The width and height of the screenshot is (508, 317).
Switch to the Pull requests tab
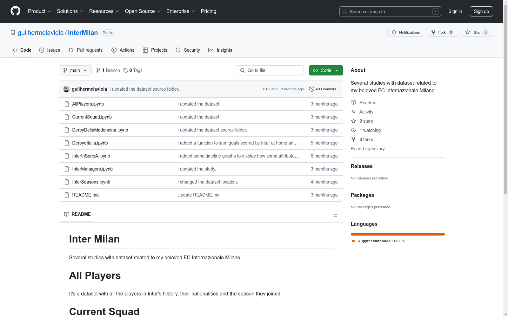pos(85,50)
